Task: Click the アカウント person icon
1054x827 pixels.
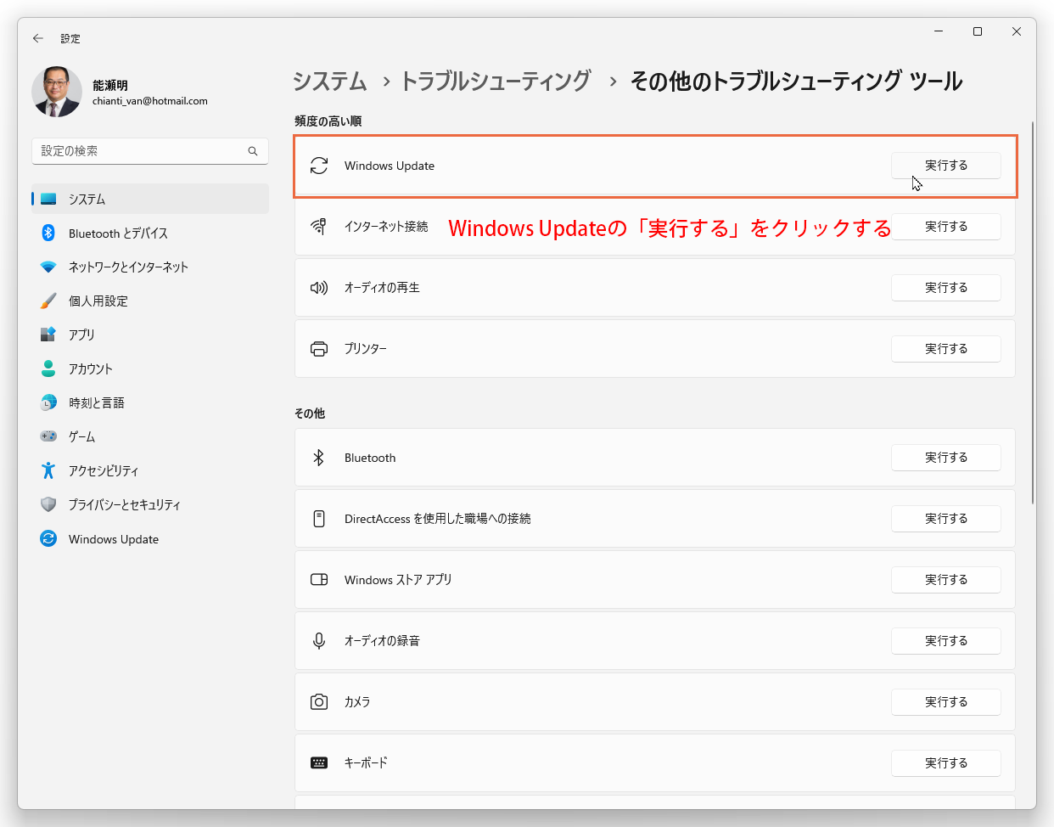Action: click(x=48, y=368)
